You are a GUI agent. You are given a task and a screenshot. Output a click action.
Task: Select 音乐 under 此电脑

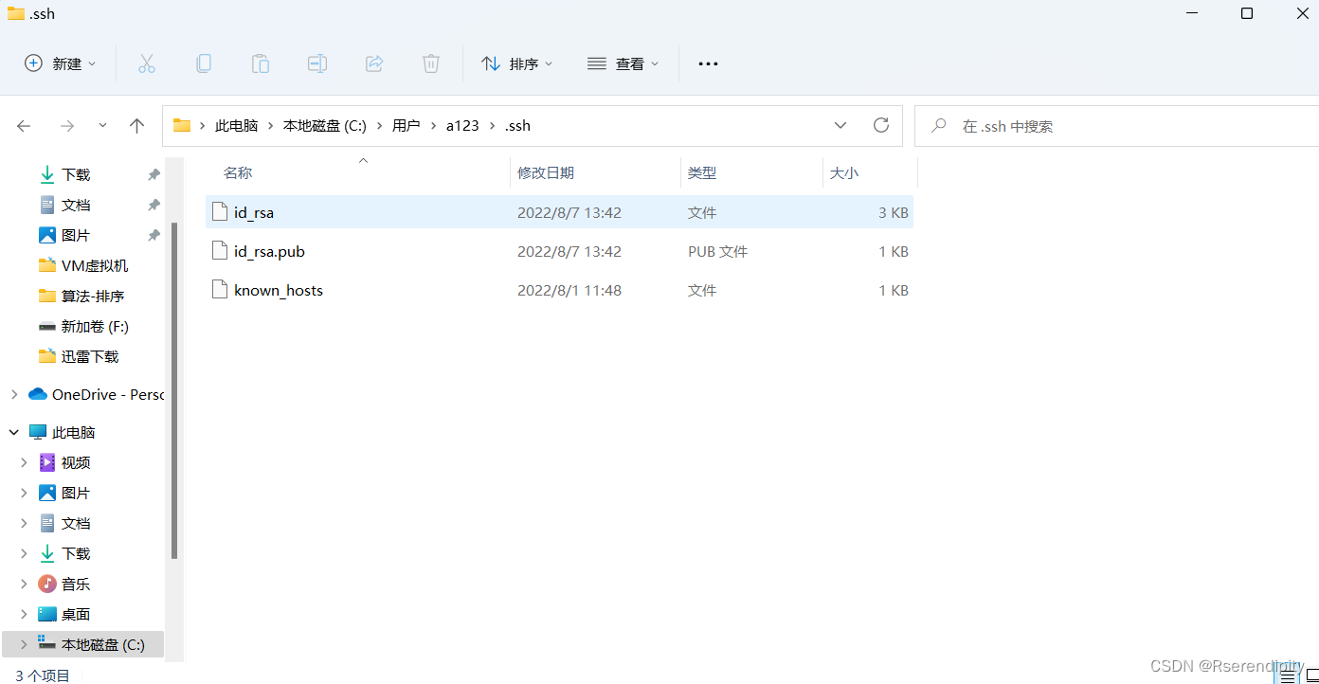pos(76,584)
